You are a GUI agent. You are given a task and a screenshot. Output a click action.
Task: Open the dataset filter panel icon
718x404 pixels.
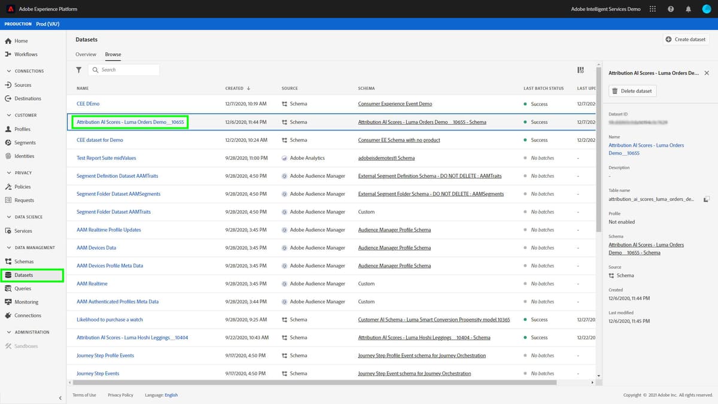[78, 69]
